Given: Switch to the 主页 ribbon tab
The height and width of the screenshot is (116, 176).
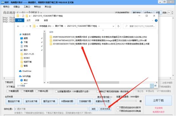Looking at the screenshot, I should (29, 20).
